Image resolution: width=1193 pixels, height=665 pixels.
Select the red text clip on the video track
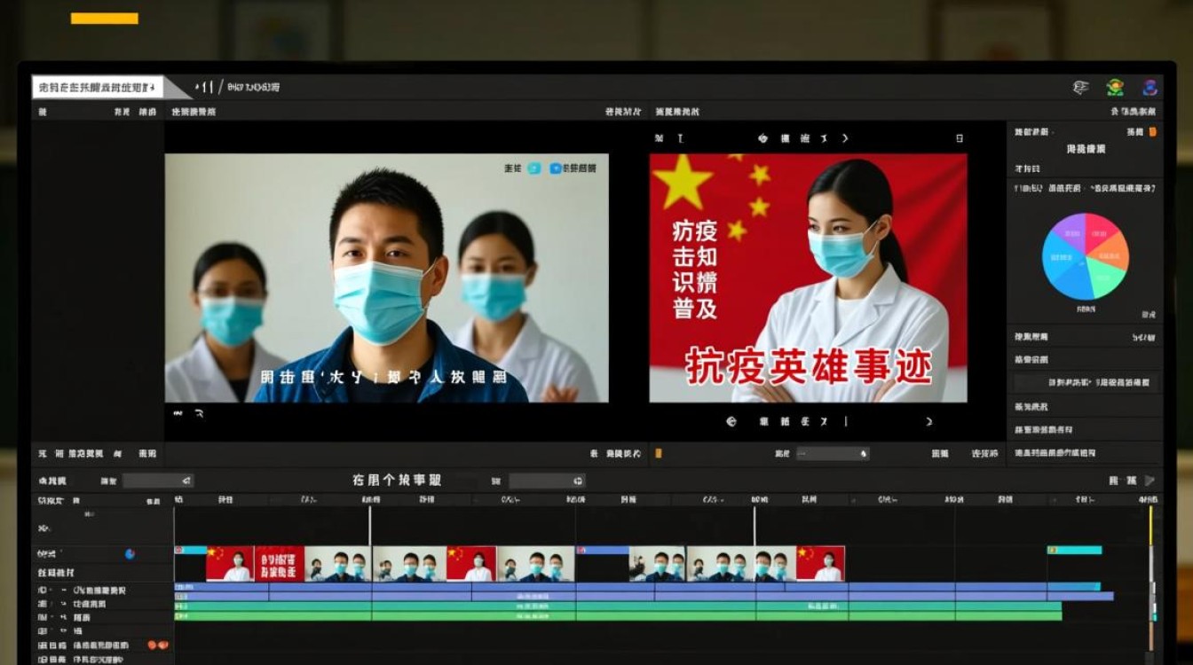click(x=279, y=564)
